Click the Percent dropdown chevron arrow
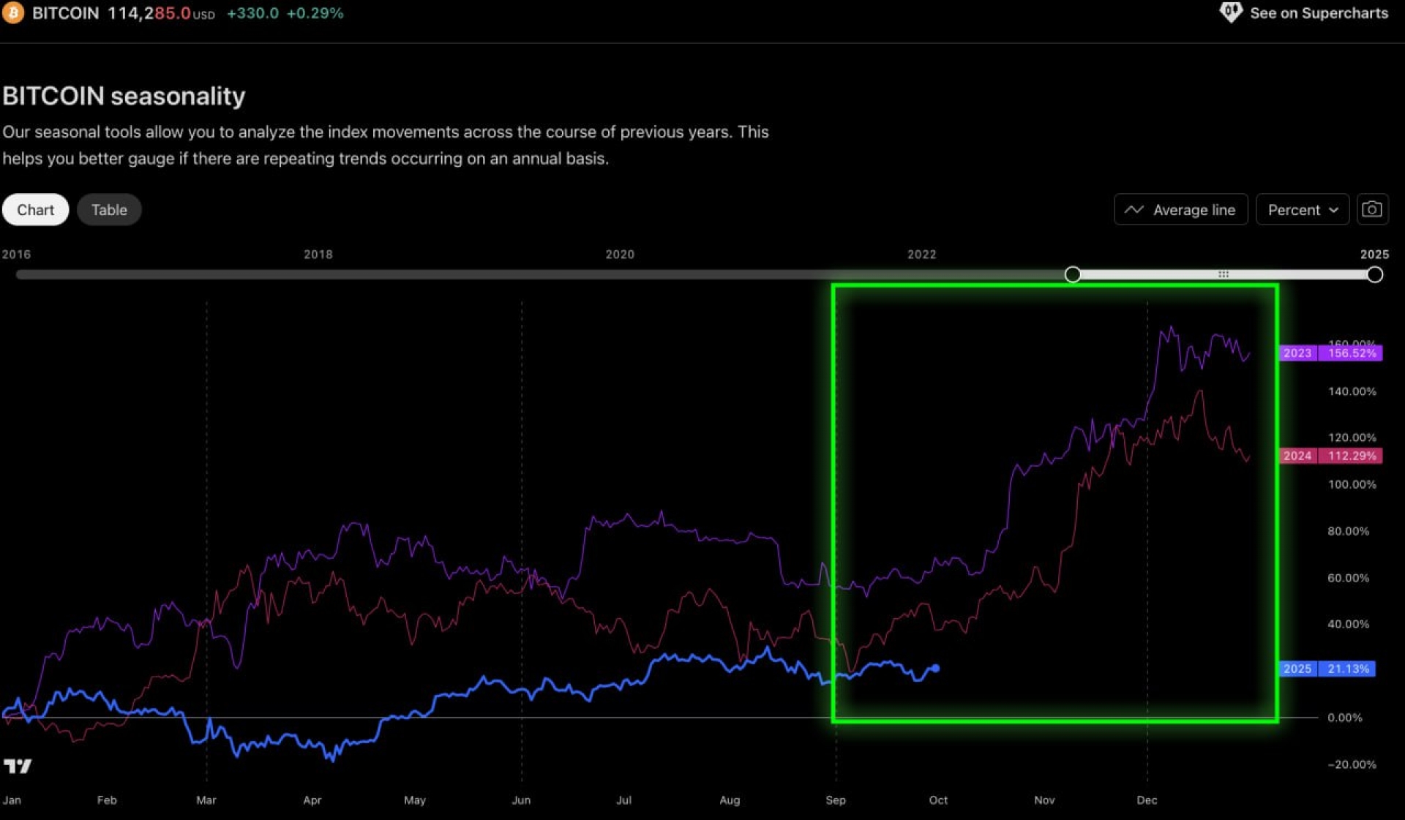Viewport: 1405px width, 820px height. coord(1333,210)
